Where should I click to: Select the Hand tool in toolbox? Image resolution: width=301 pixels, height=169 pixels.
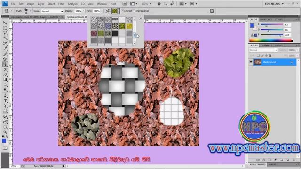(5, 127)
